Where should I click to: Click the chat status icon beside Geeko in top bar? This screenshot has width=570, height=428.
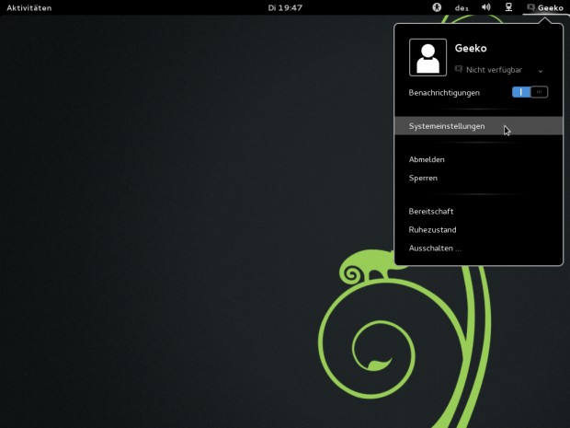530,7
